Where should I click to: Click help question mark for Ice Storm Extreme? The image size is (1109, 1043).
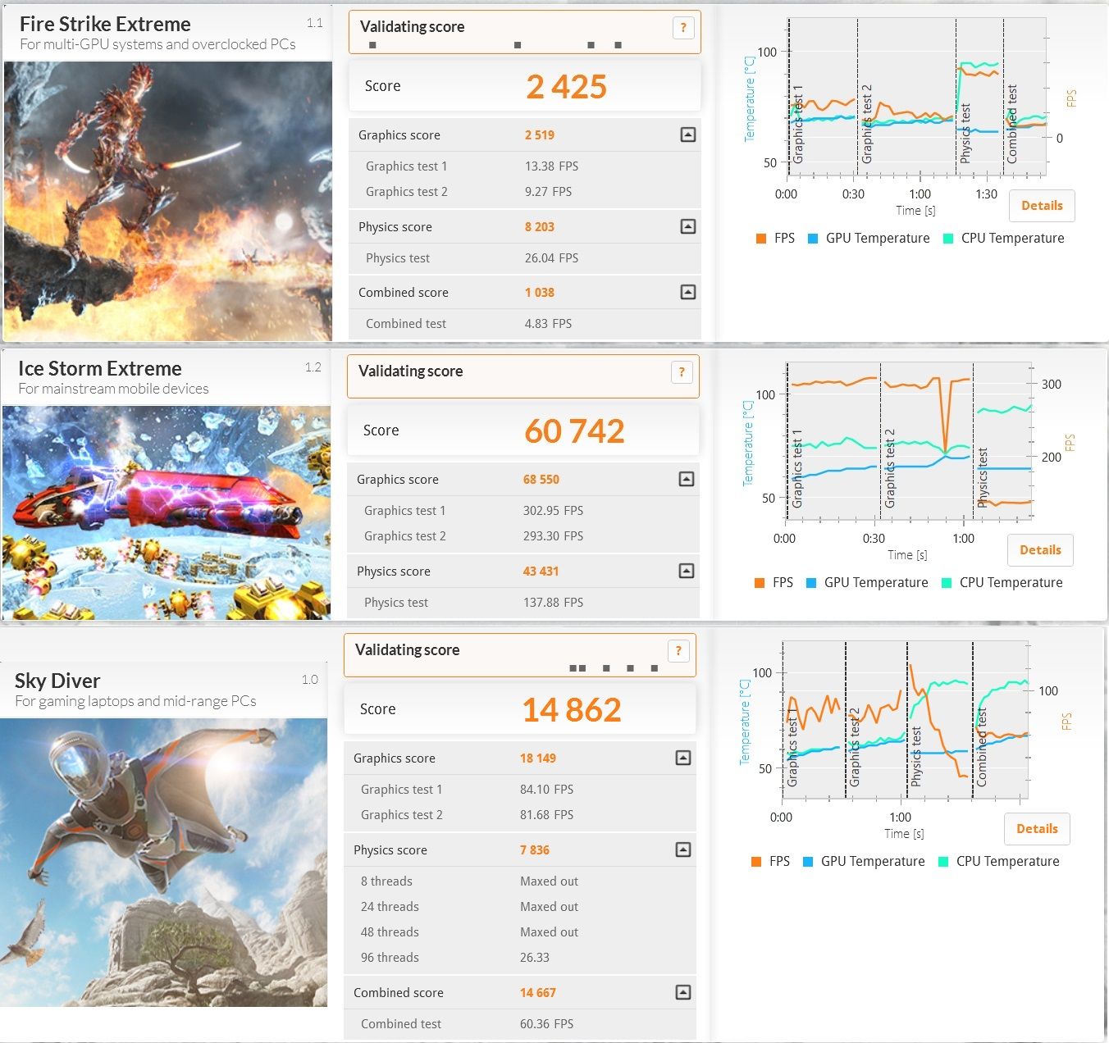[682, 372]
